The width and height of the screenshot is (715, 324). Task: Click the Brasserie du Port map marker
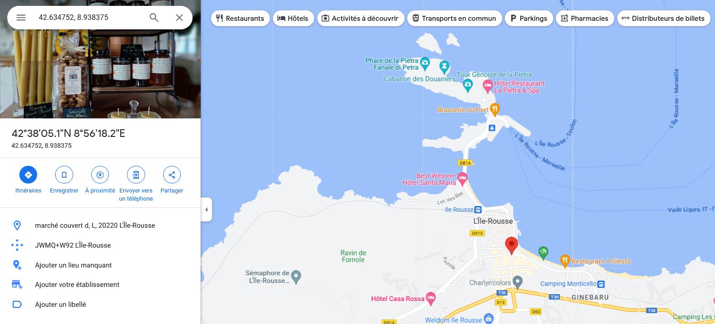click(x=495, y=109)
